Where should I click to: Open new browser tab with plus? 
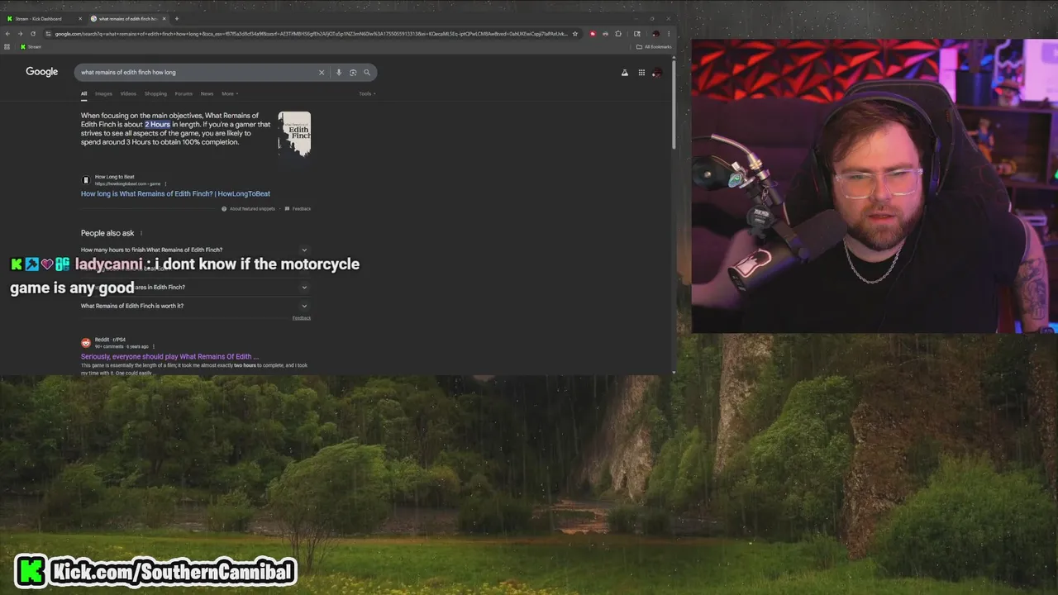click(176, 18)
